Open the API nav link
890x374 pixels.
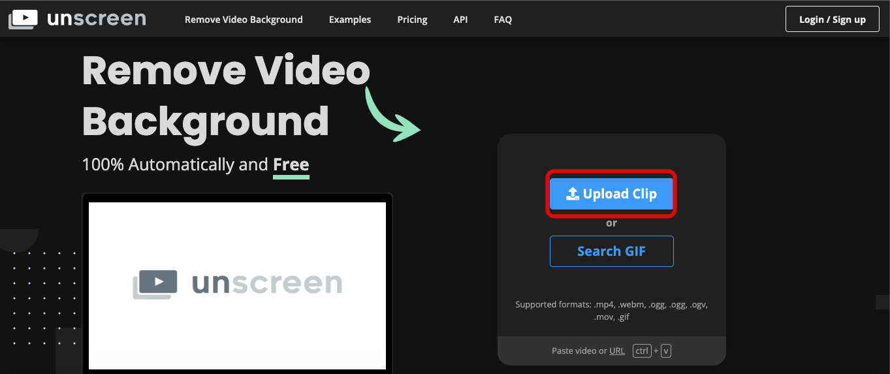click(x=460, y=20)
